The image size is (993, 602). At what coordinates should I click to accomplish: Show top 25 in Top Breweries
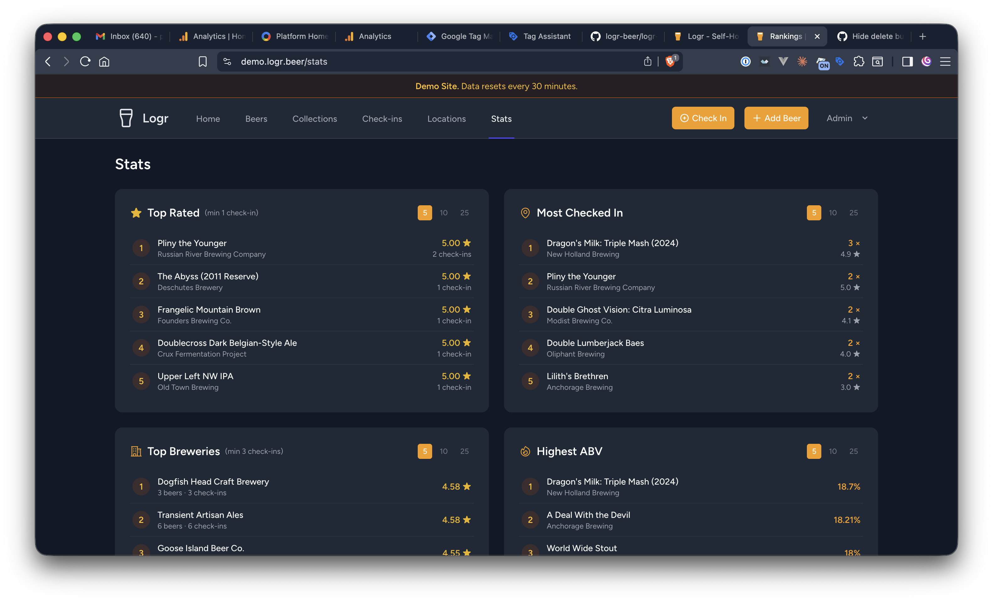464,451
